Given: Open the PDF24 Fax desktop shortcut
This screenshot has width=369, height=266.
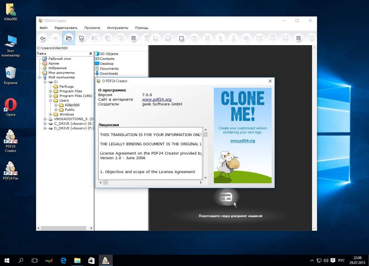Looking at the screenshot, I should point(11,171).
